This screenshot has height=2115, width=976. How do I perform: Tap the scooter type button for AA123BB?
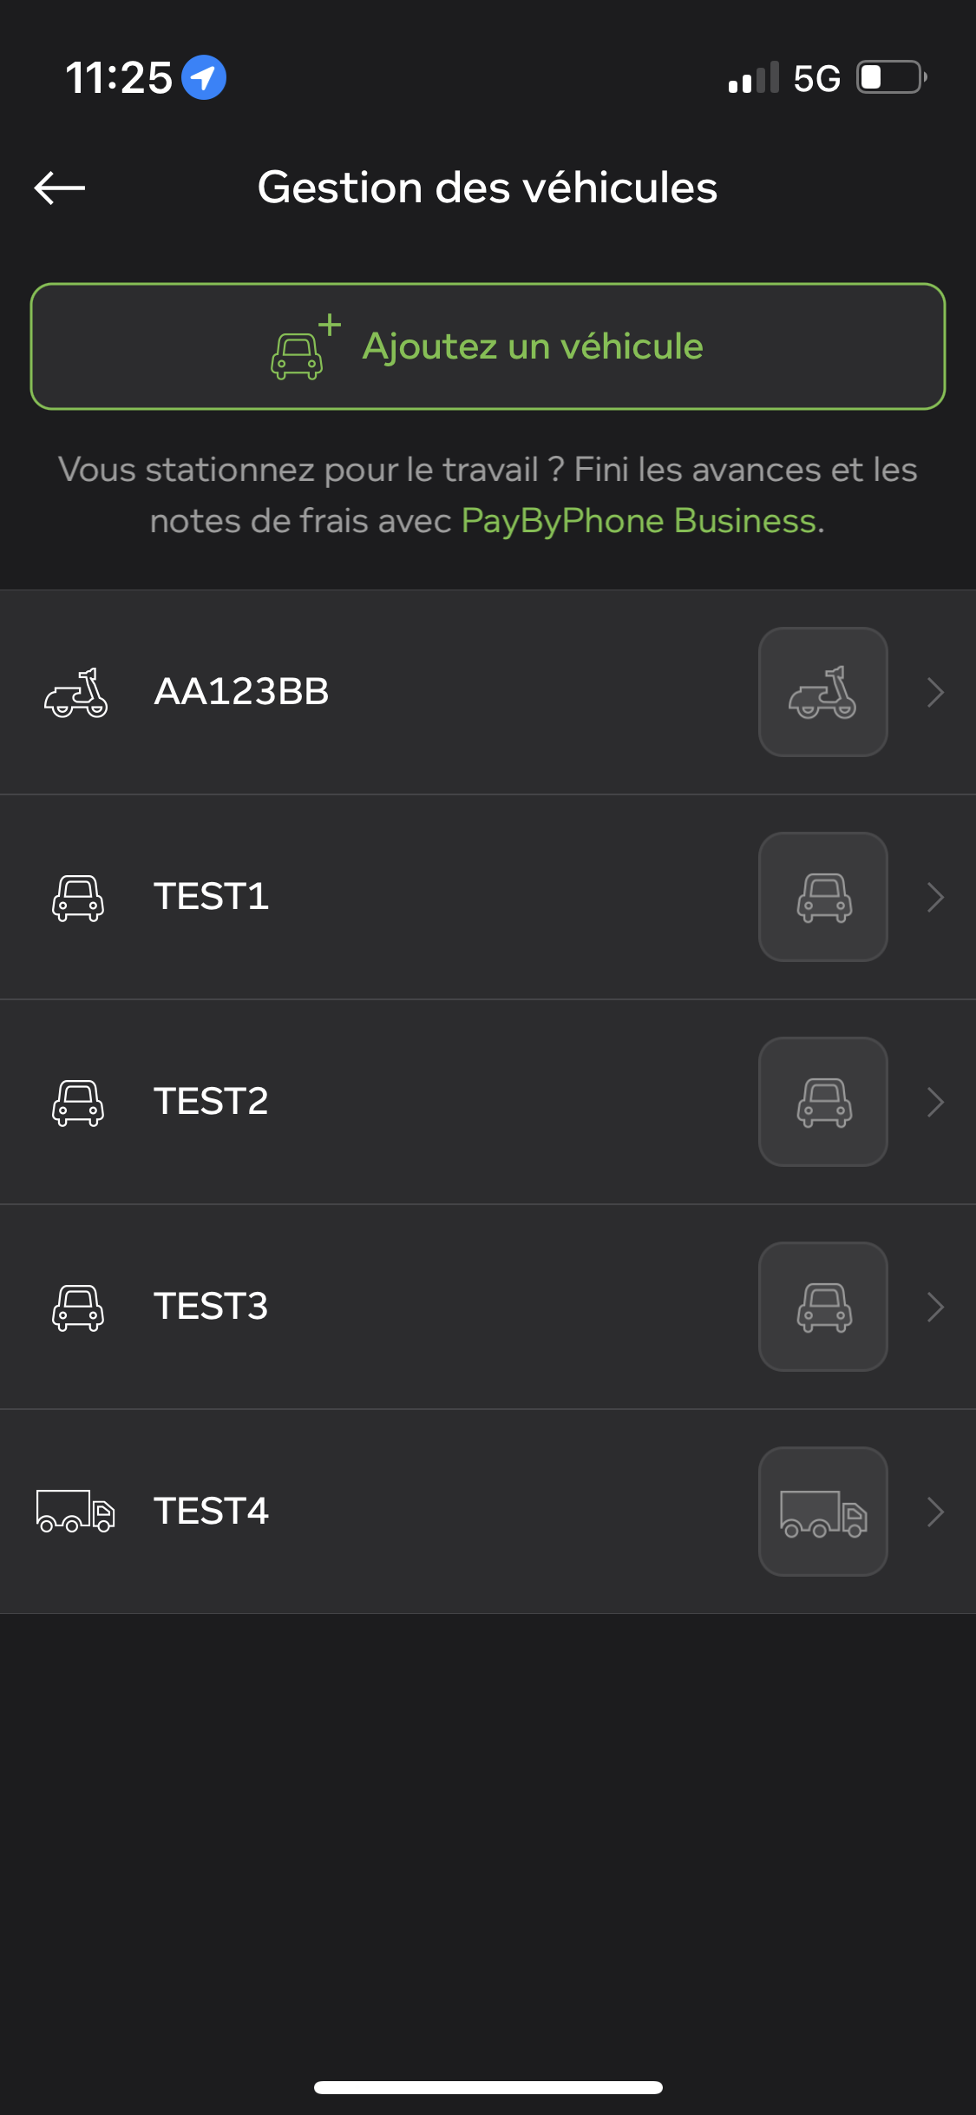pos(822,692)
